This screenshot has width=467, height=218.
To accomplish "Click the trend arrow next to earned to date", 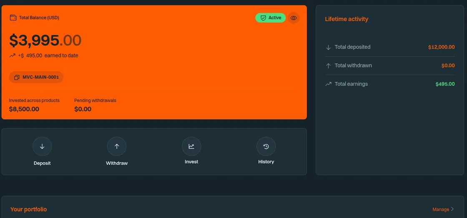I will [x=12, y=55].
